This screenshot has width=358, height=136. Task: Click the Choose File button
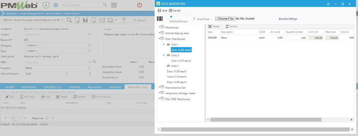[225, 19]
